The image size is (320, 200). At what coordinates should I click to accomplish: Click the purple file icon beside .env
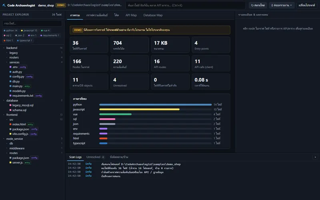pyautogui.click(x=10, y=67)
